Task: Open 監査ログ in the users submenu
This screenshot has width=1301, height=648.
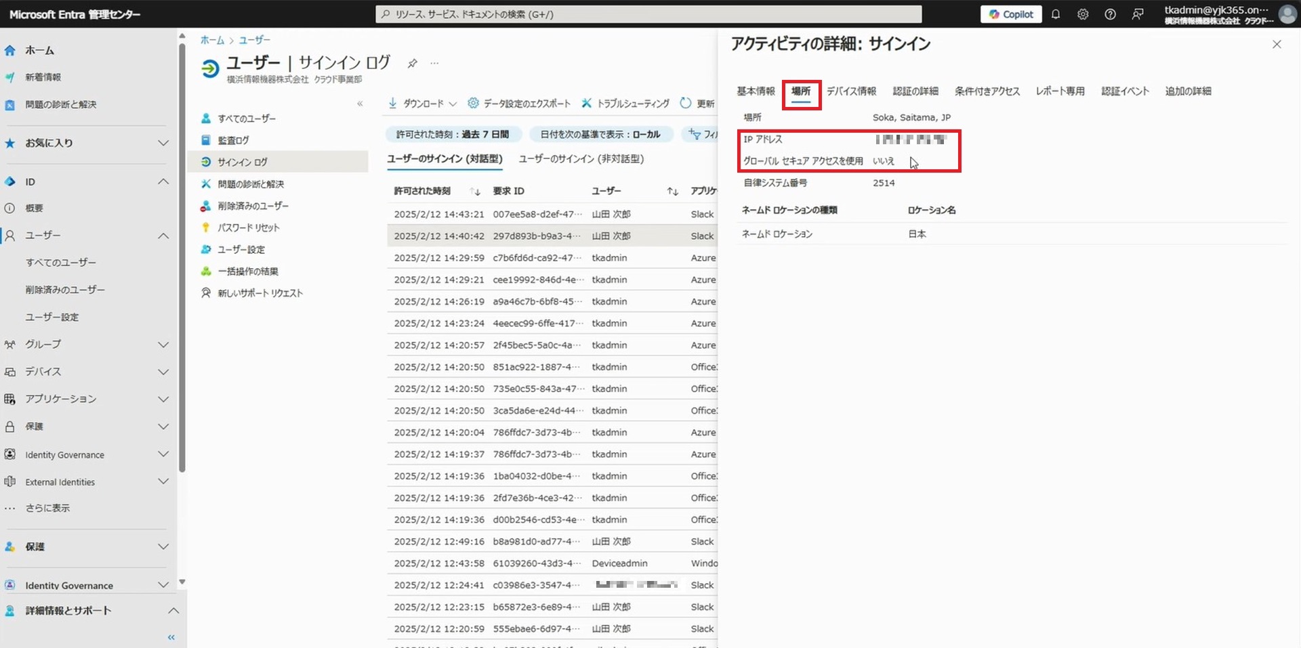Action: click(233, 140)
